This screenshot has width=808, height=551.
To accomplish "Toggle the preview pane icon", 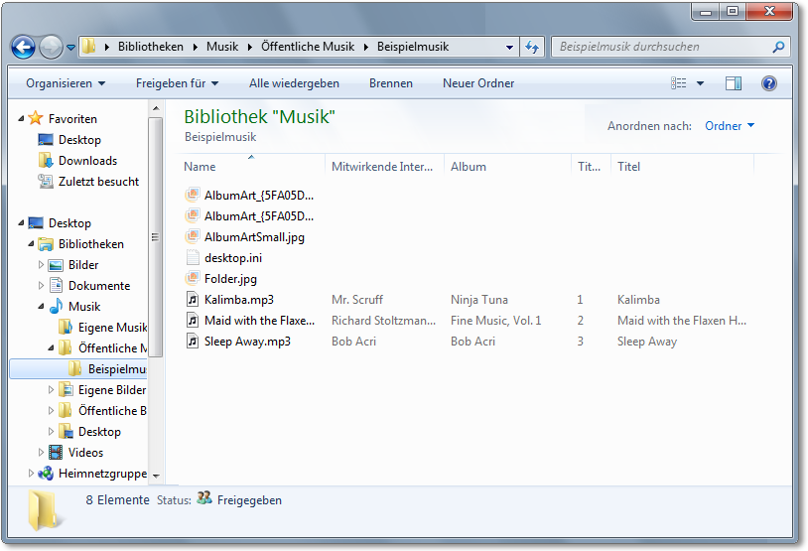I will click(734, 83).
